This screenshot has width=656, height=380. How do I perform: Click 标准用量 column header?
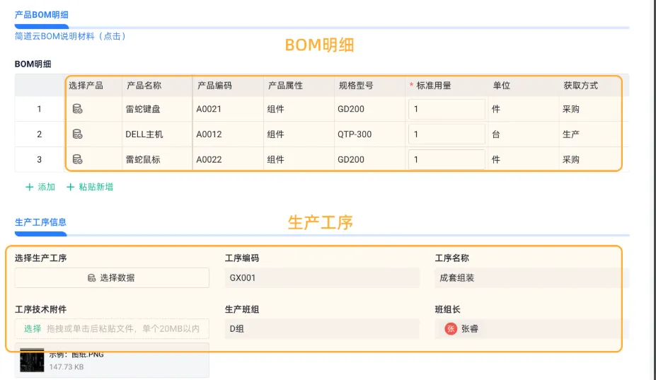tap(433, 86)
